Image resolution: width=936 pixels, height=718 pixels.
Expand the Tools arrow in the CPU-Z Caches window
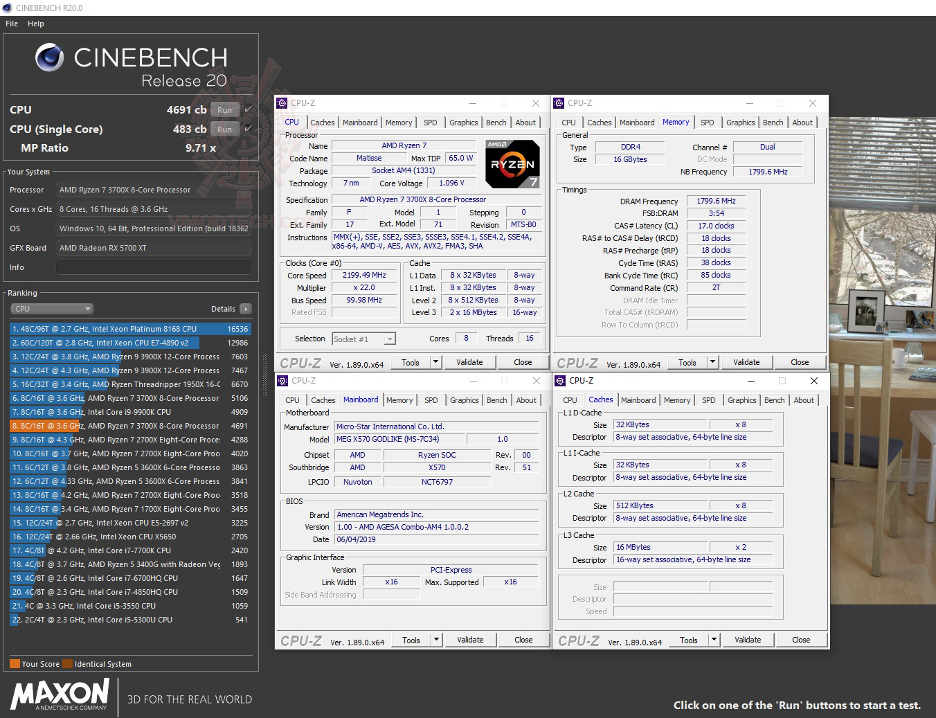coord(714,640)
